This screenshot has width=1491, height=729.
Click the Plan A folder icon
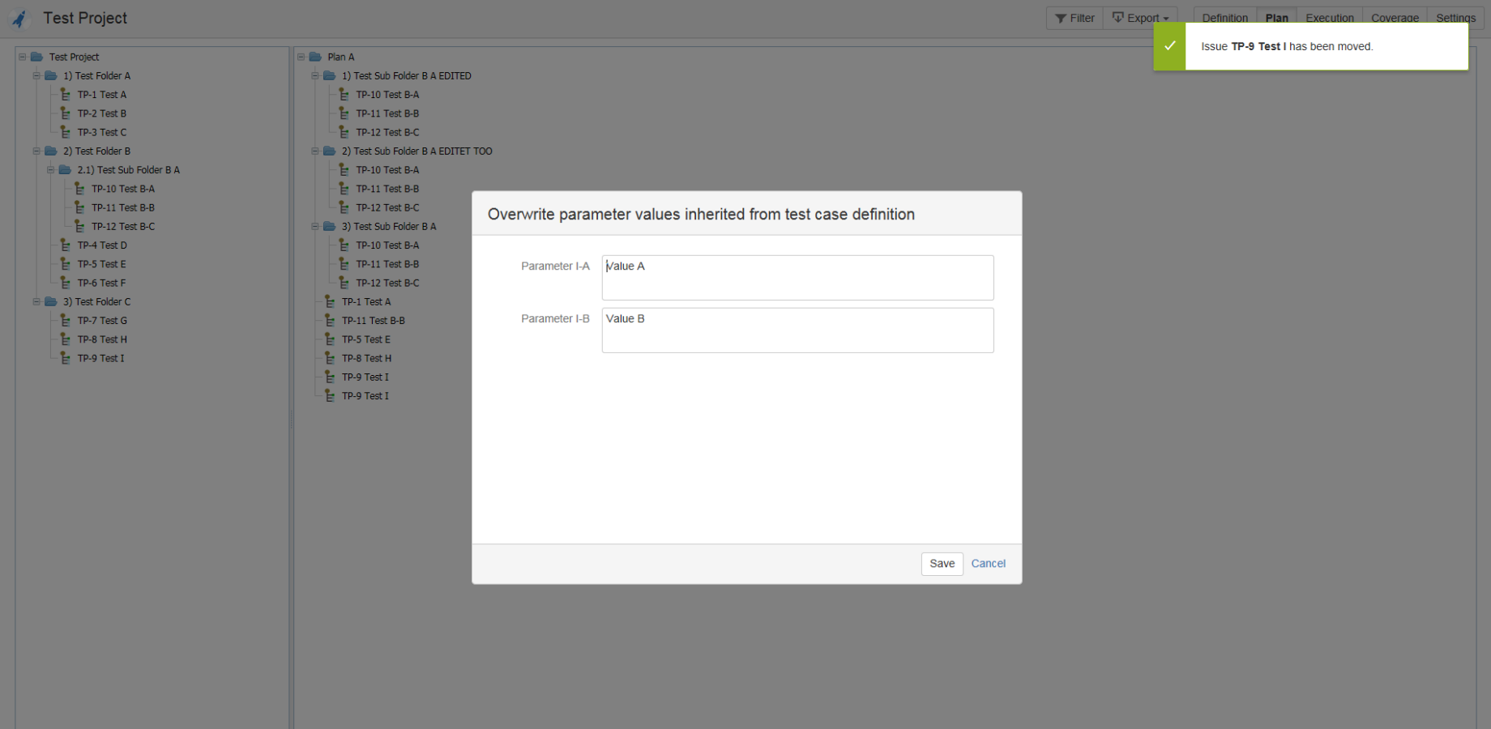[x=315, y=57]
